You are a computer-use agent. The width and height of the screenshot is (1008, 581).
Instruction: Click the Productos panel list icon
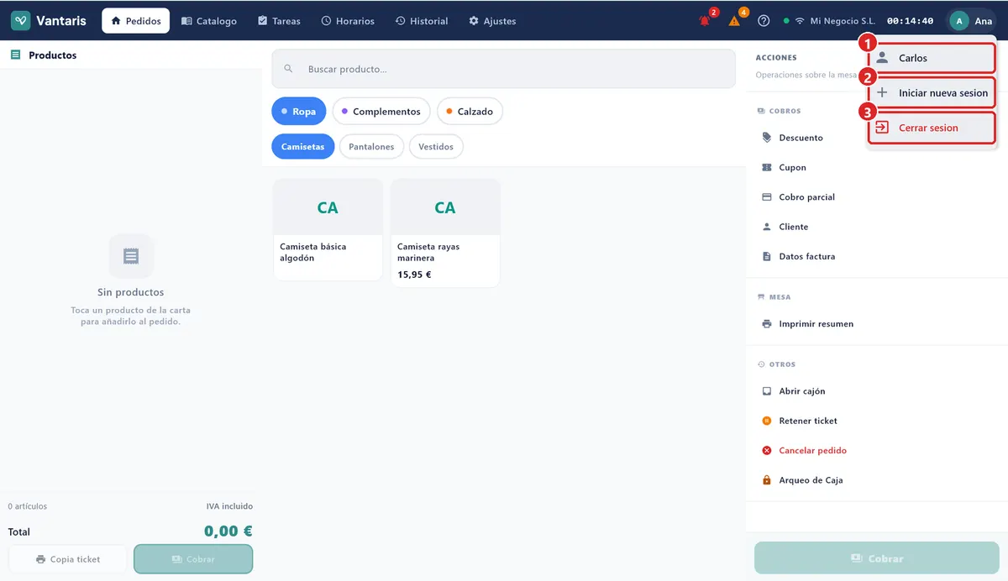pos(15,55)
